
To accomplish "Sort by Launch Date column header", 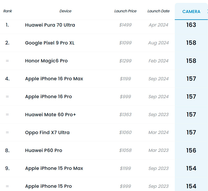I will click(x=158, y=11).
